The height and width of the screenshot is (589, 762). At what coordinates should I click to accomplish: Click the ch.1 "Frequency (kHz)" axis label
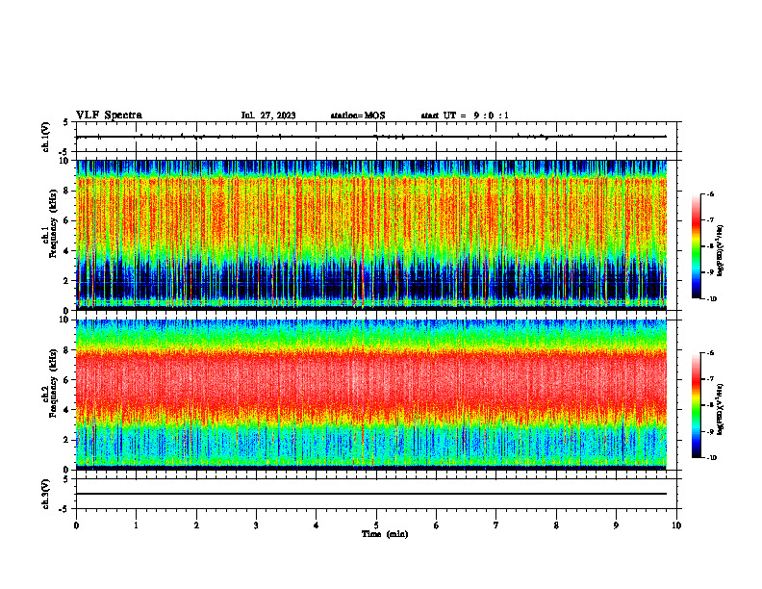click(x=53, y=223)
